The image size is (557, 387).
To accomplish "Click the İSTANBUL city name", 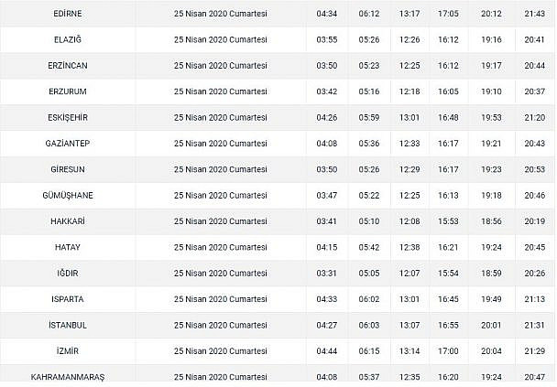I will (68, 325).
